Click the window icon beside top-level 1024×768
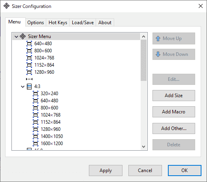This screenshot has width=207, height=182. tap(29, 58)
